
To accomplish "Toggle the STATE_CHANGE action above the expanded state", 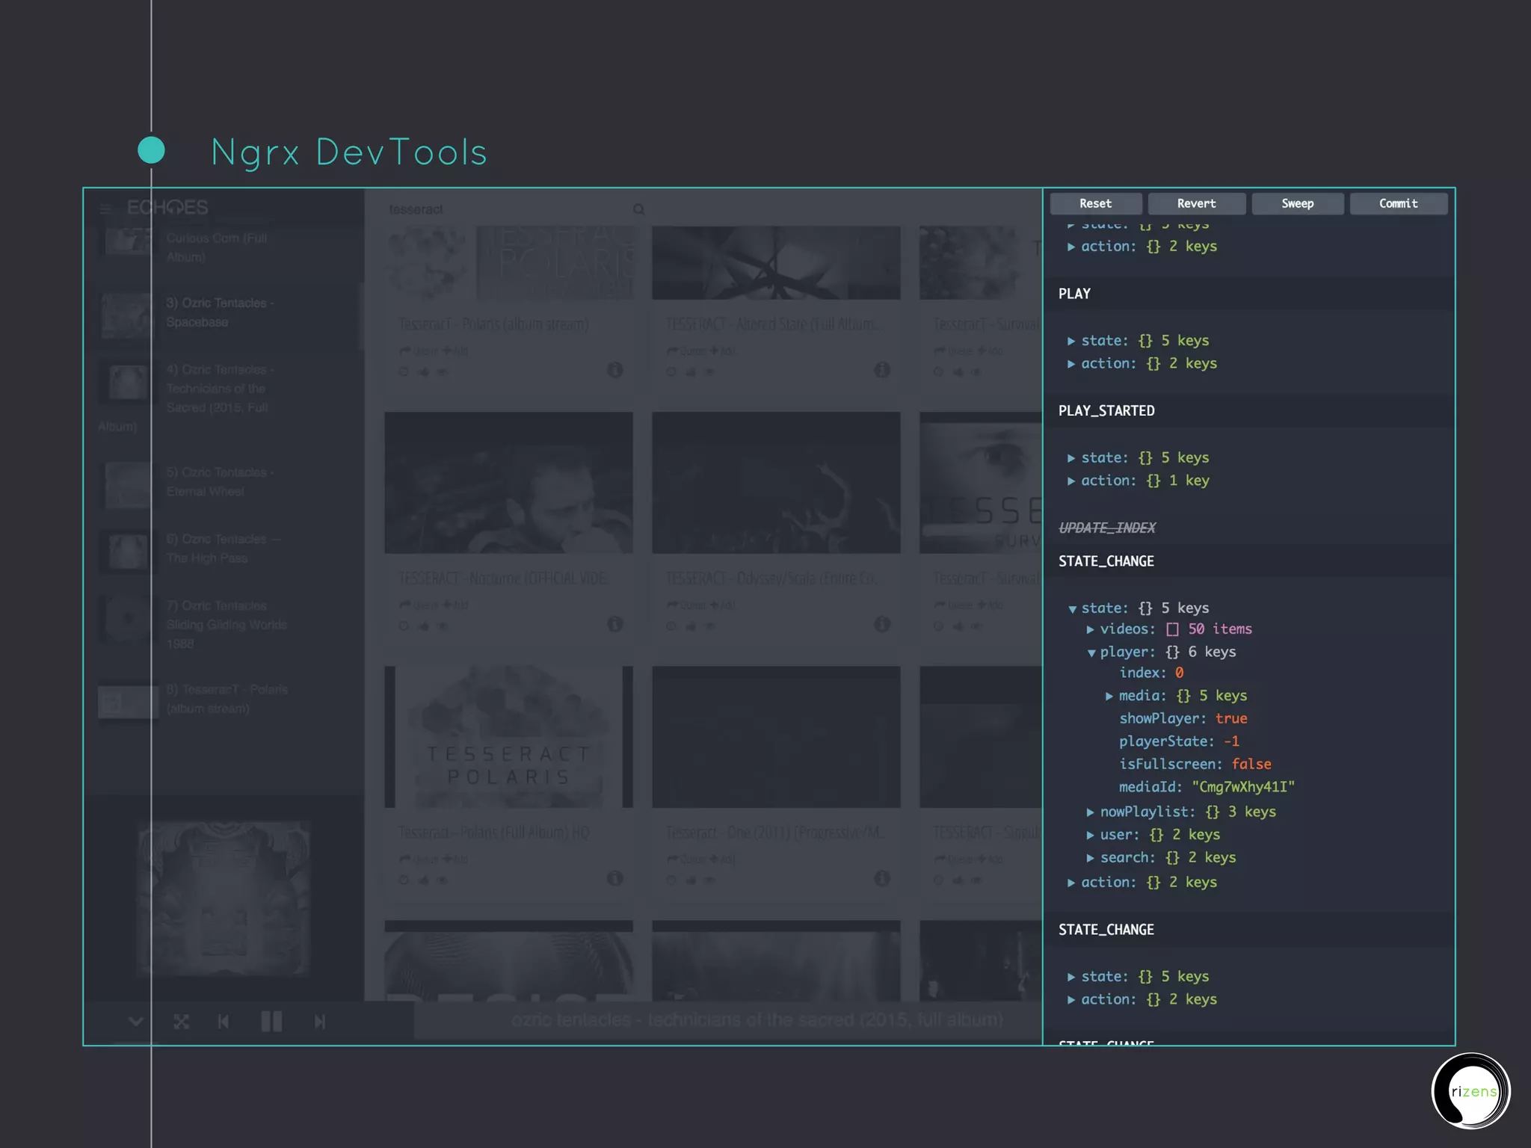I will (x=1106, y=561).
